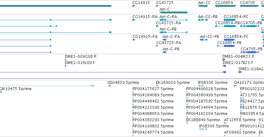Viewport: 264px width, 137px height.
Task: Click the Ast-C-PA protein label
Action: click(x=171, y=37)
